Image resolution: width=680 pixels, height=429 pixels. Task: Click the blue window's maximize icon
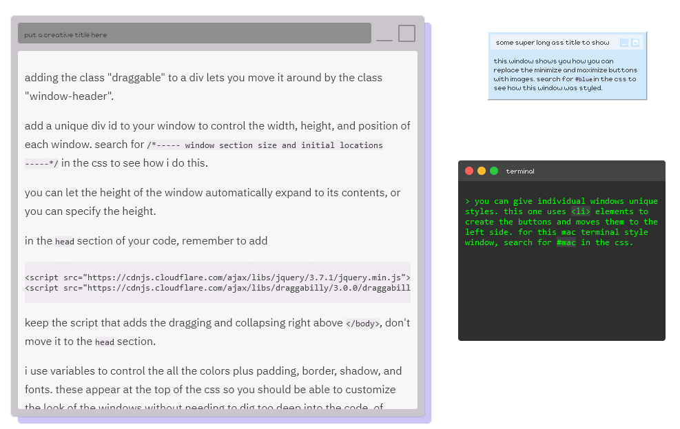(x=635, y=43)
